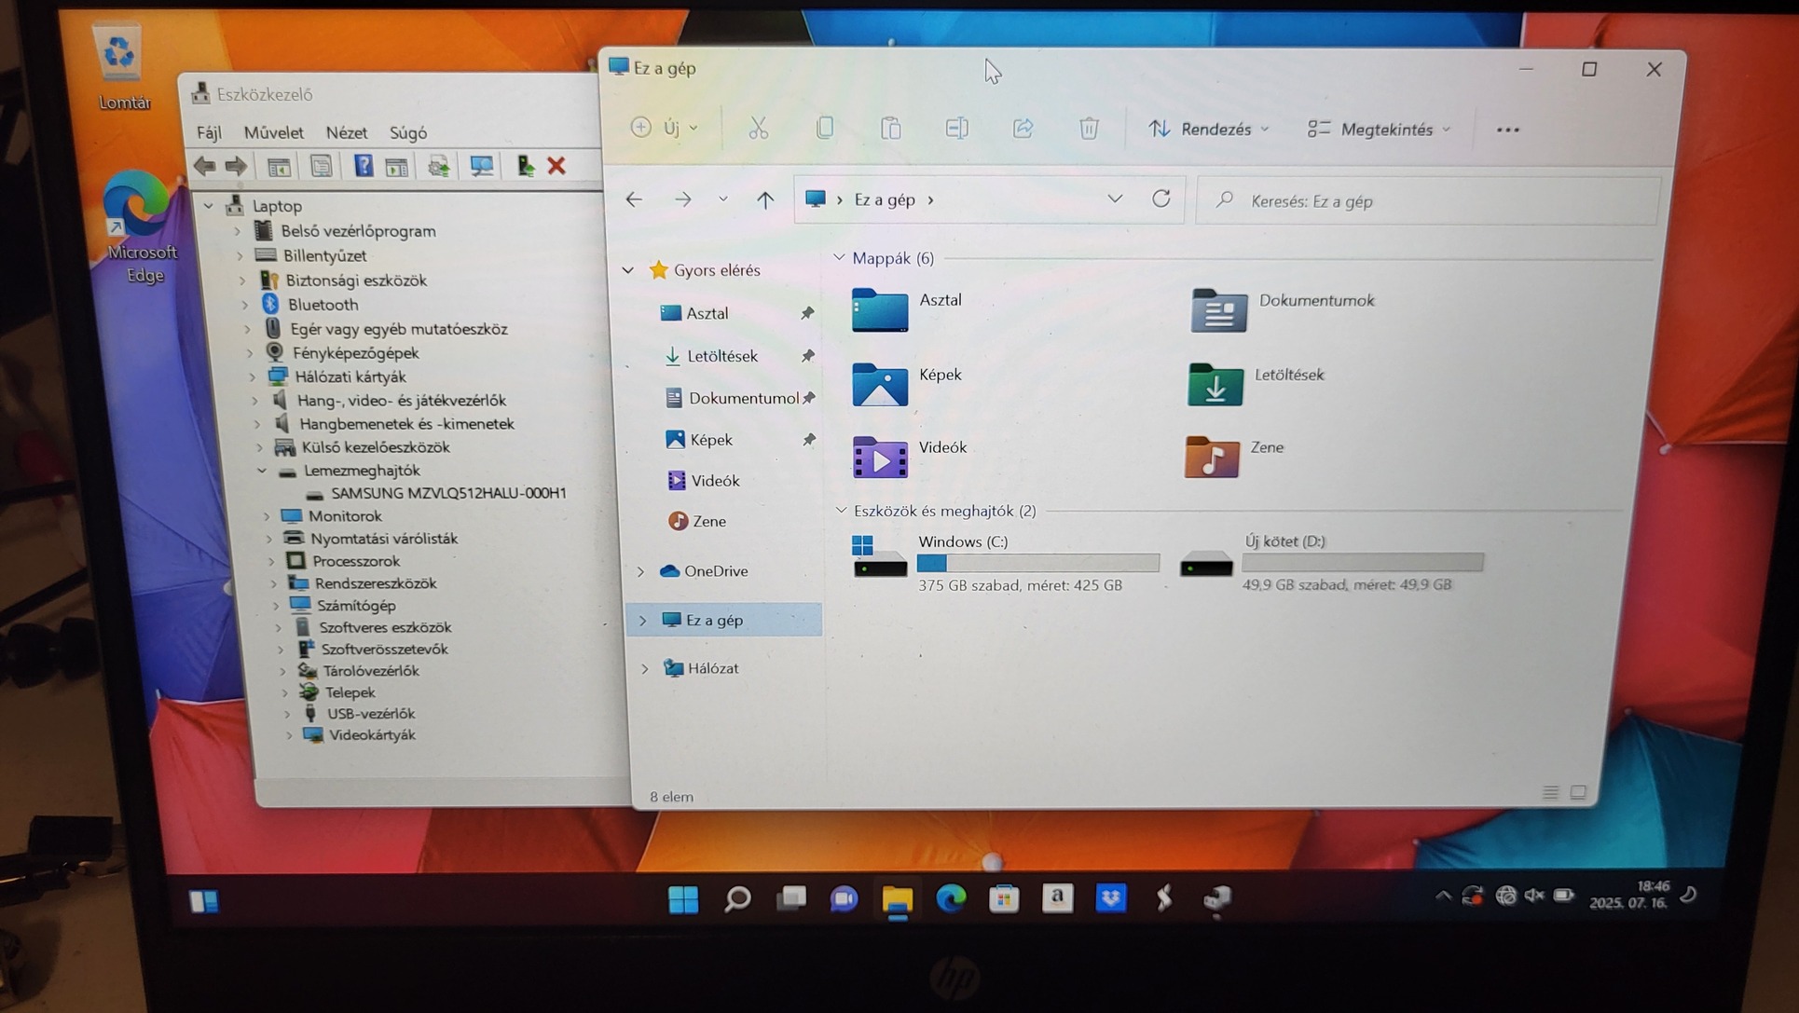Click the help question mark icon in Eszközkezelő toolbar
This screenshot has height=1013, width=1799.
coord(363,166)
